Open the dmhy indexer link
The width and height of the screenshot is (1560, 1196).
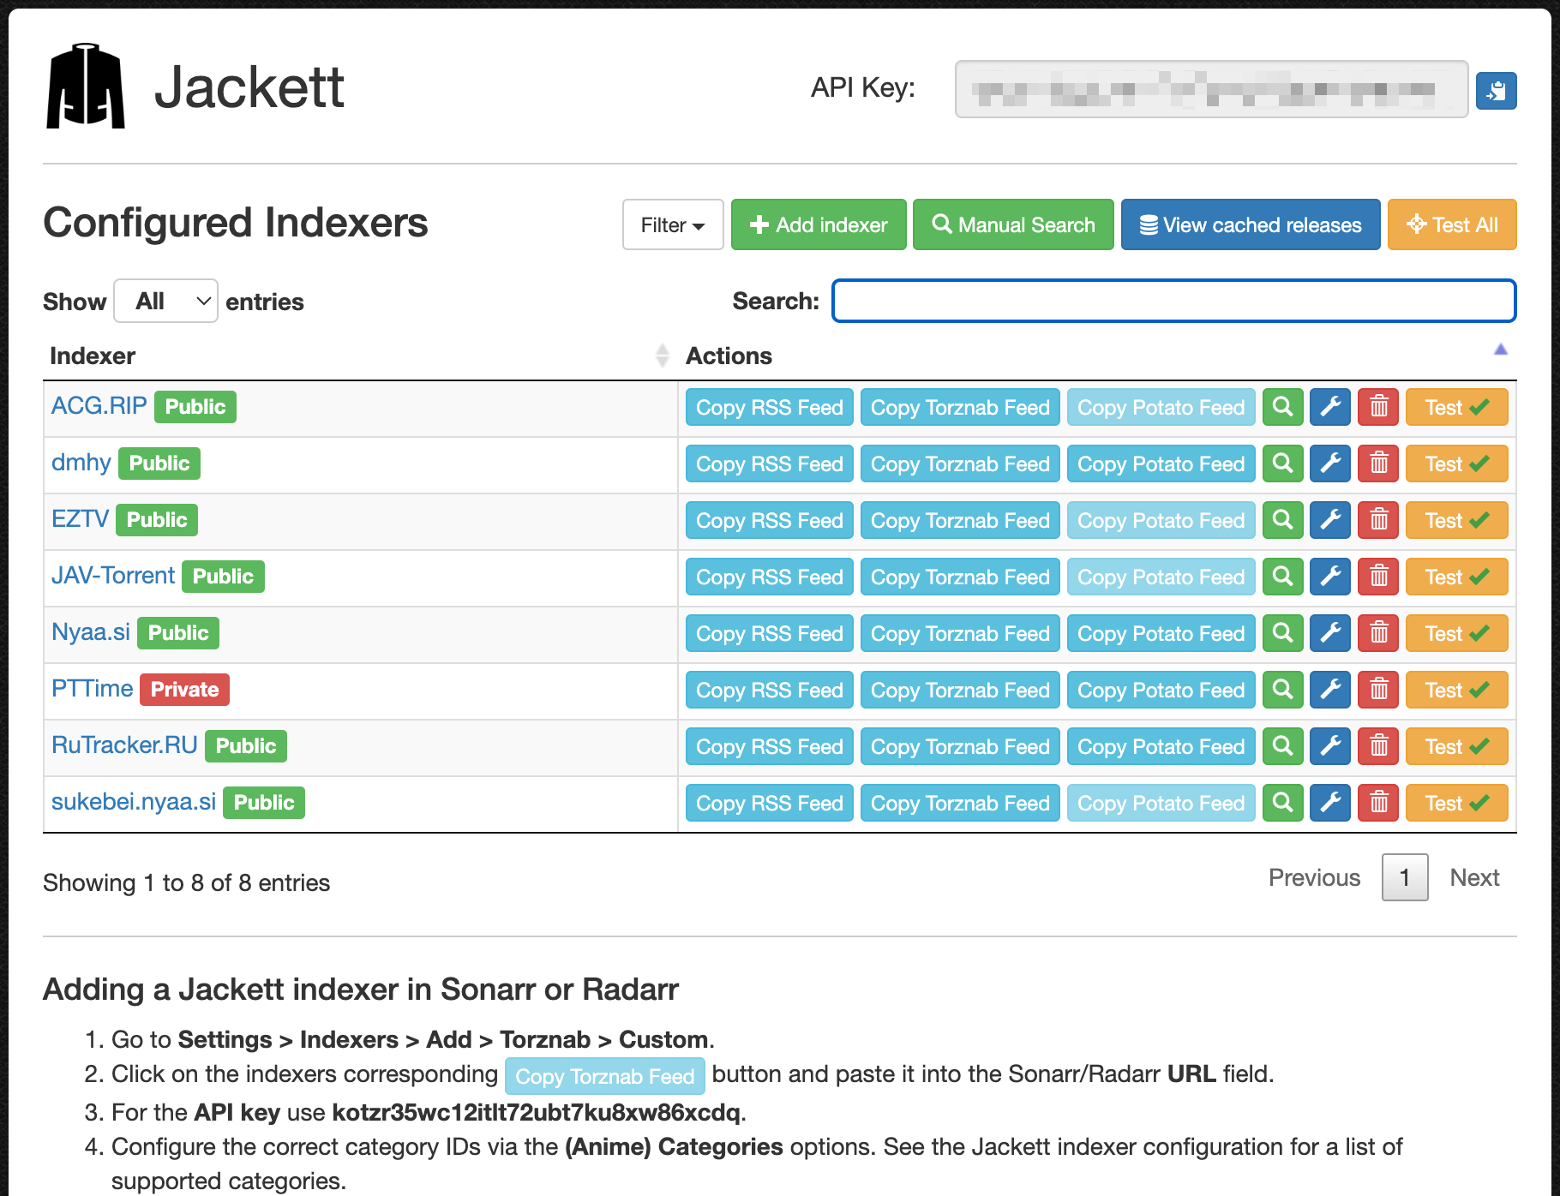pyautogui.click(x=81, y=463)
